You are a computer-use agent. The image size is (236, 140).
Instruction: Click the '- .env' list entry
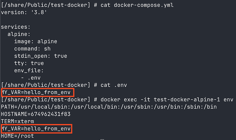[30, 78]
